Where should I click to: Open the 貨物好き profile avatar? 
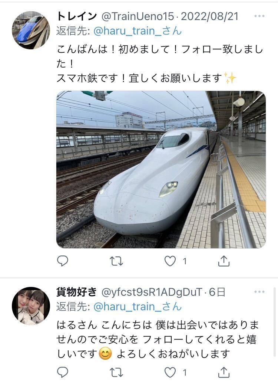point(31,306)
